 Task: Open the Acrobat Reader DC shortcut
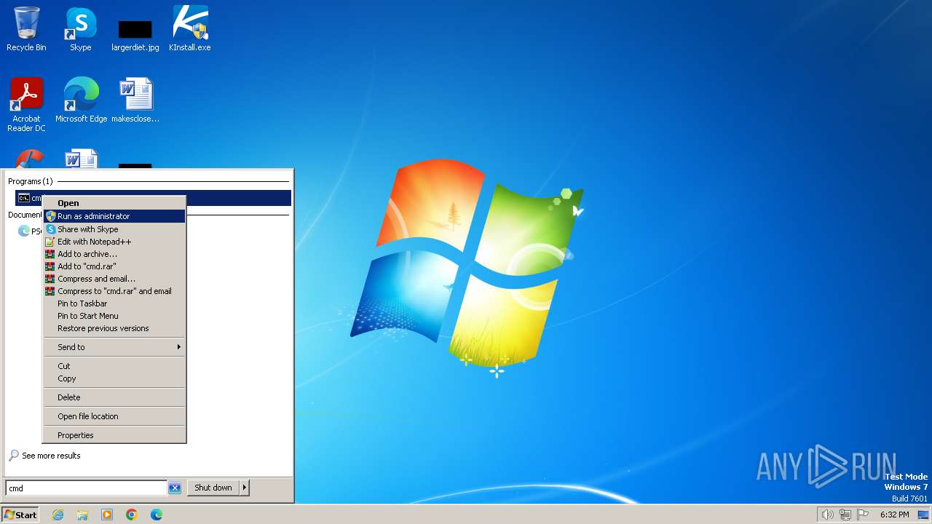[x=26, y=105]
